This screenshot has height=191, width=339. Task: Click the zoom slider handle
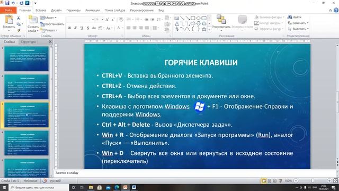[313, 180]
